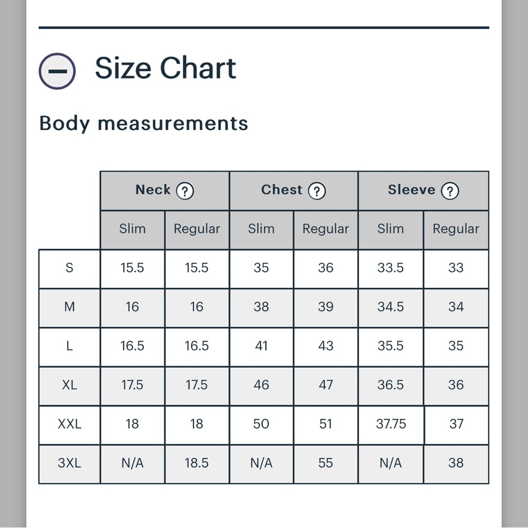Click the L size row label
Screen dimensions: 528x528
point(69,347)
